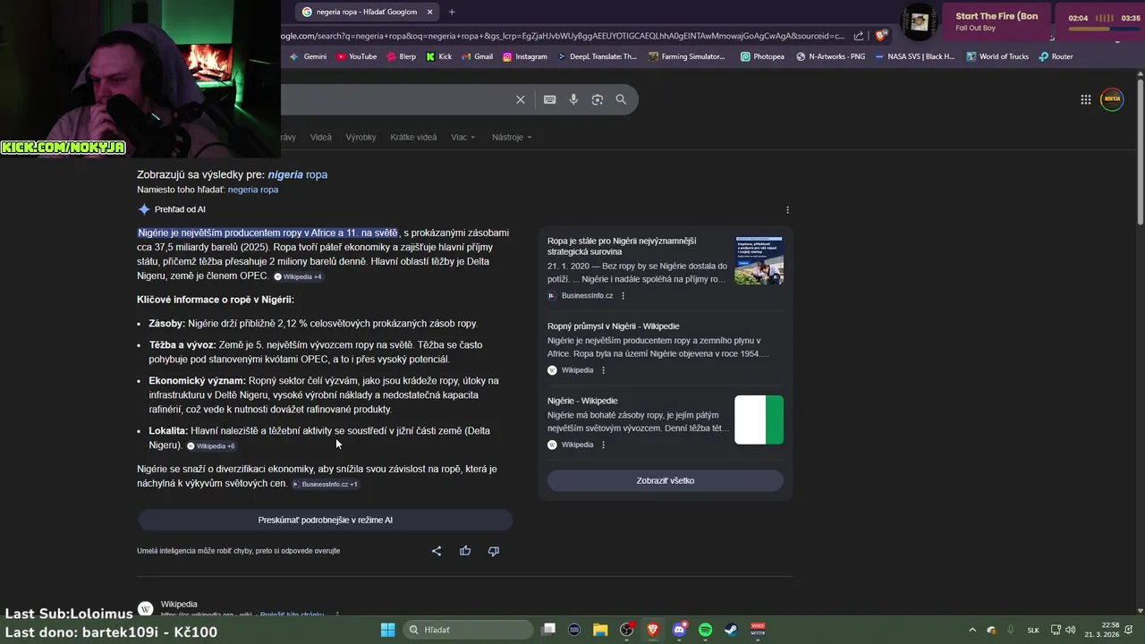The width and height of the screenshot is (1145, 644).
Task: Click the Zobraziť všetko button
Action: [666, 480]
